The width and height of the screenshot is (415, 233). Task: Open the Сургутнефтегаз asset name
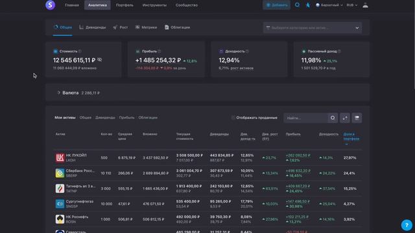pos(80,201)
